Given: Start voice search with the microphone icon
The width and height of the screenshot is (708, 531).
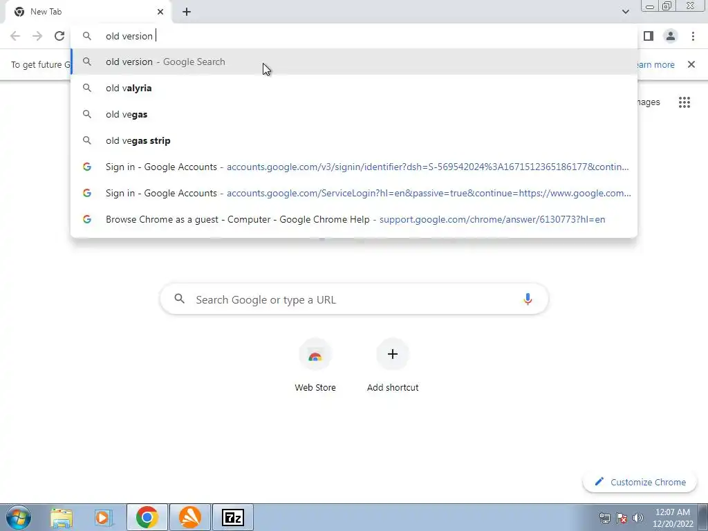Looking at the screenshot, I should (528, 299).
